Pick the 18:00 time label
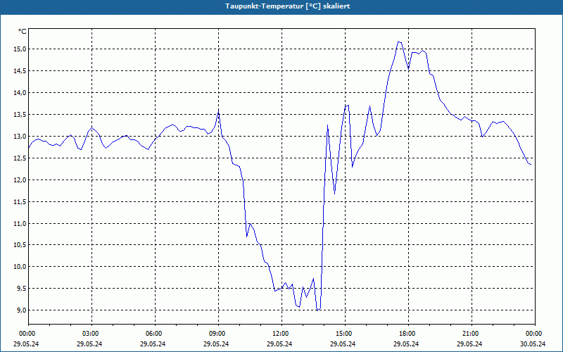Viewport: 563px width, 352px height. 409,334
